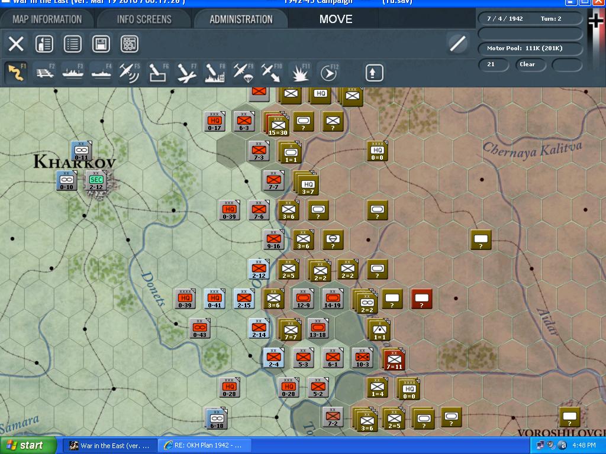Click the field showing 21

coord(493,64)
